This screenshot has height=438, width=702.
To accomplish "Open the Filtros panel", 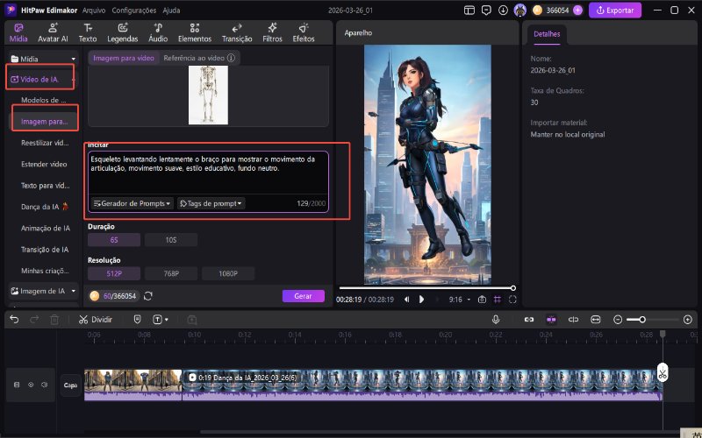I will [272, 33].
